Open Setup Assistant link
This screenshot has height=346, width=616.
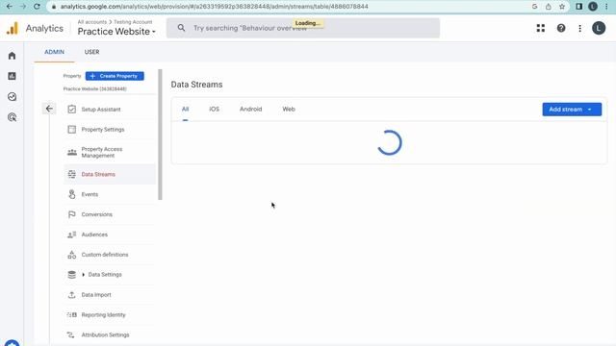click(x=101, y=110)
